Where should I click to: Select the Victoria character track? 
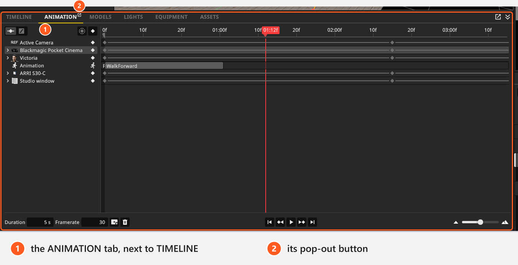(51, 58)
